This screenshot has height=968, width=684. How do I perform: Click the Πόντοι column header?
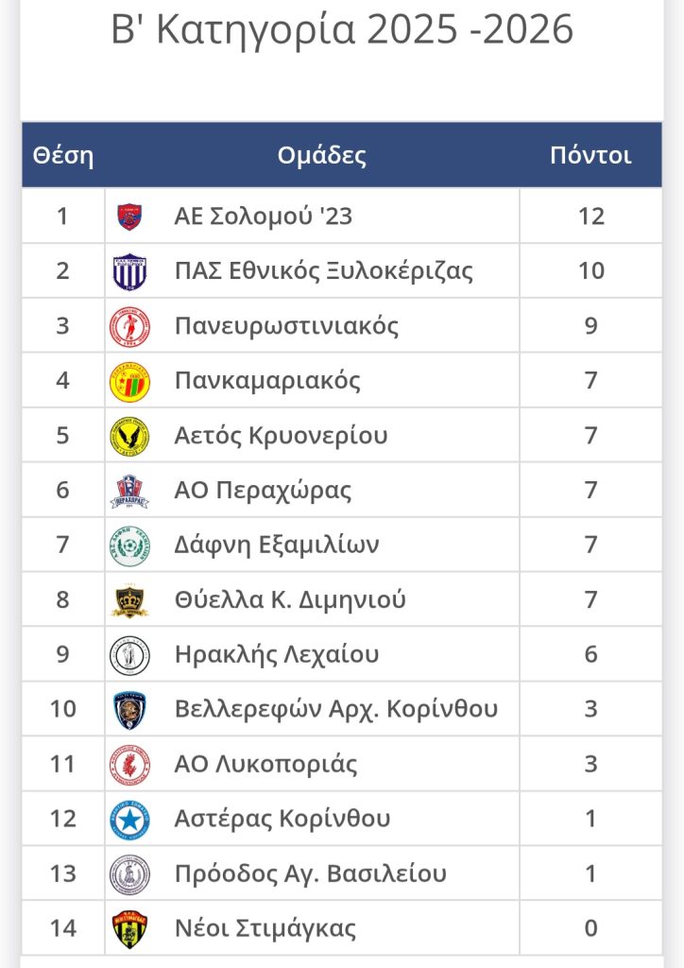590,155
